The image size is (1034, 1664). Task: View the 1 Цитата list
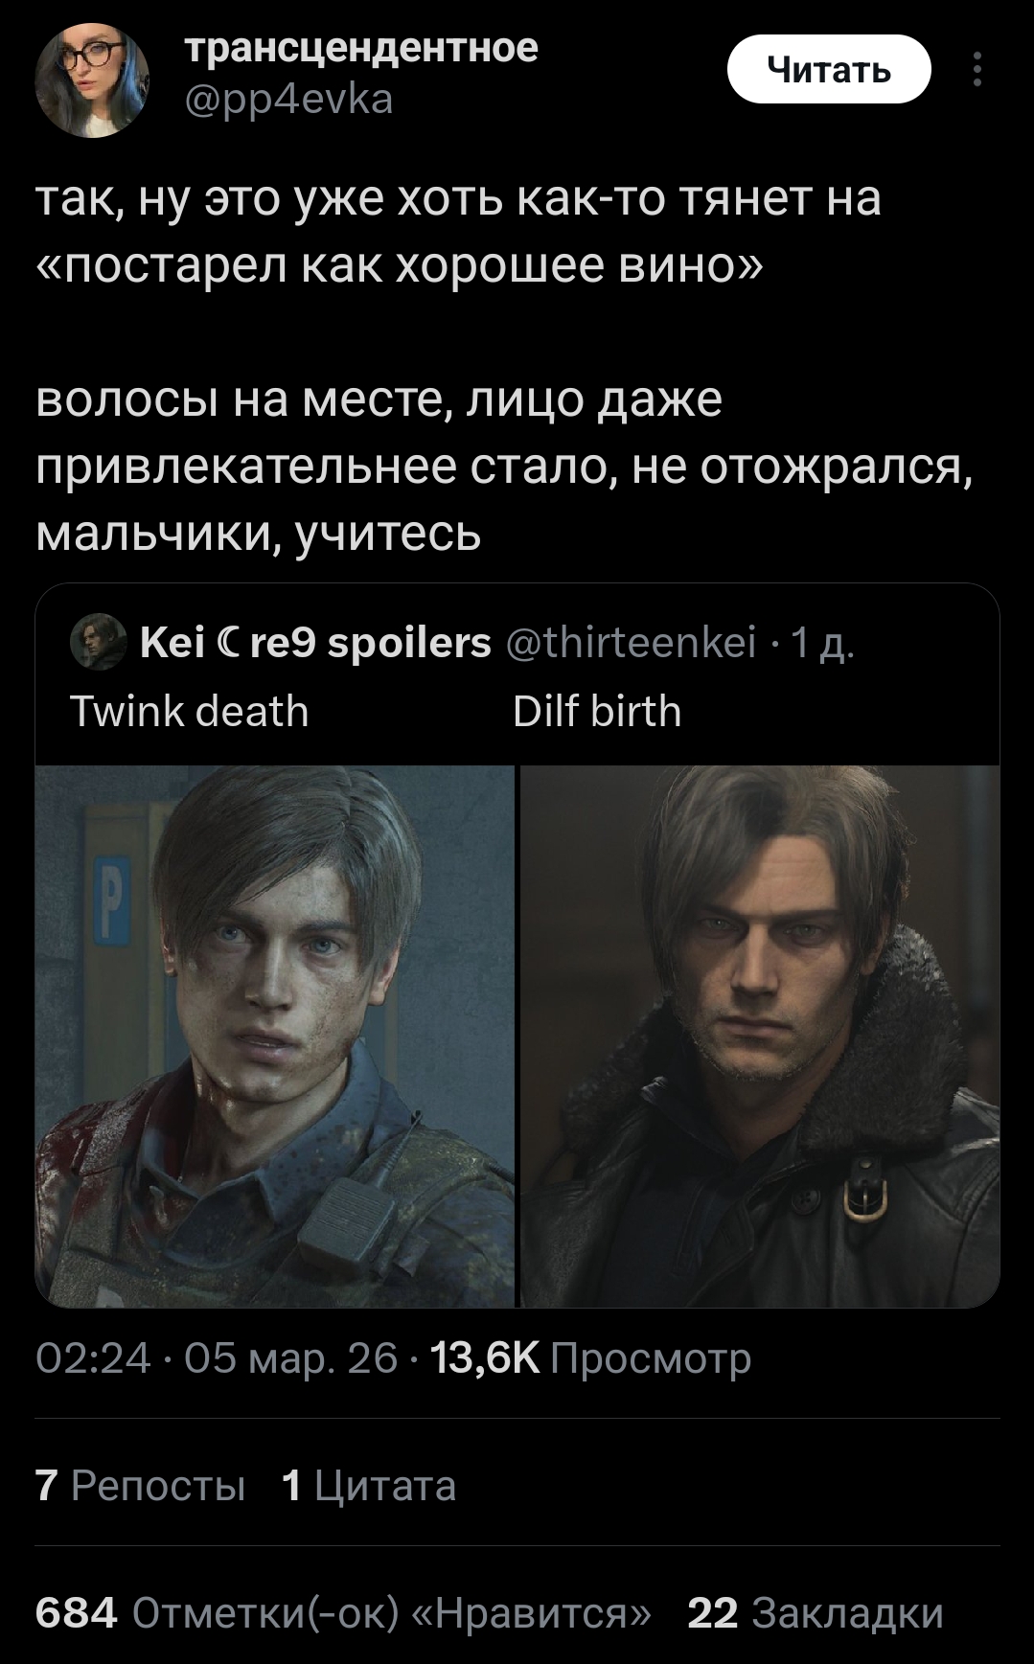(x=369, y=1486)
